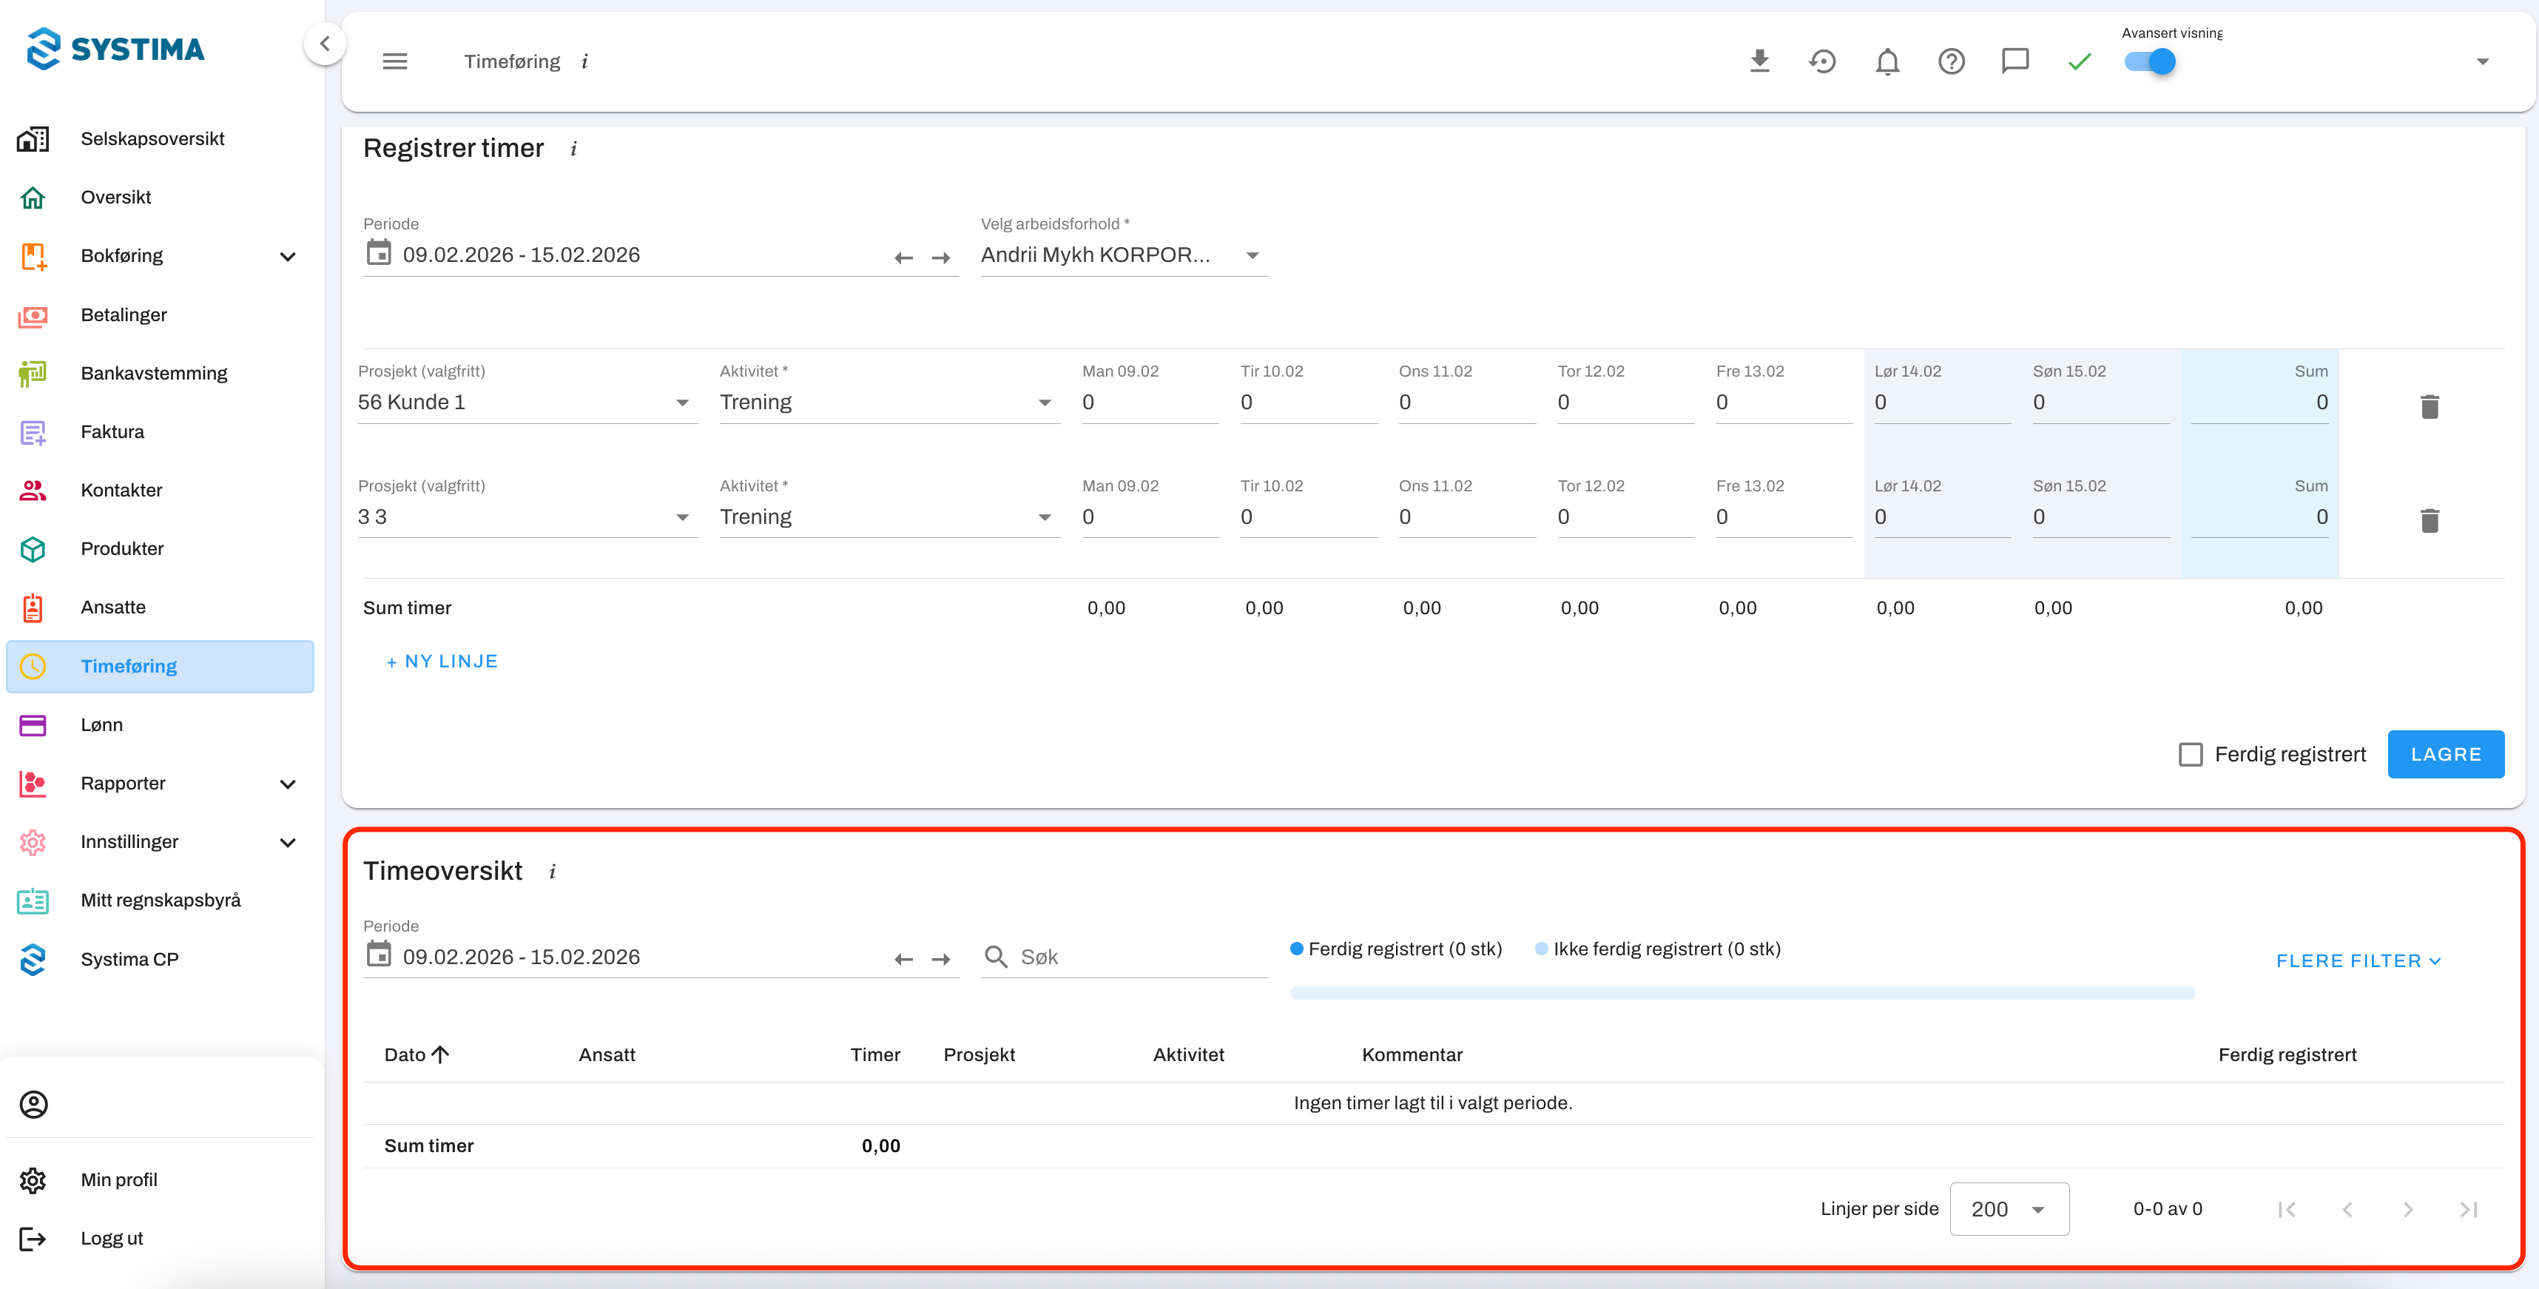Open Linjer per side dropdown
This screenshot has width=2539, height=1289.
[x=2008, y=1208]
